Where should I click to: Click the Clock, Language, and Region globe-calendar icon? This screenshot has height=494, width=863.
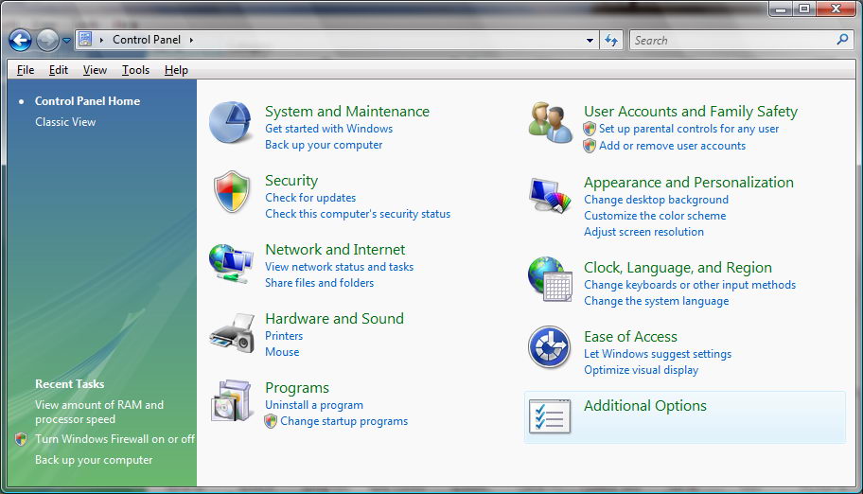click(550, 278)
